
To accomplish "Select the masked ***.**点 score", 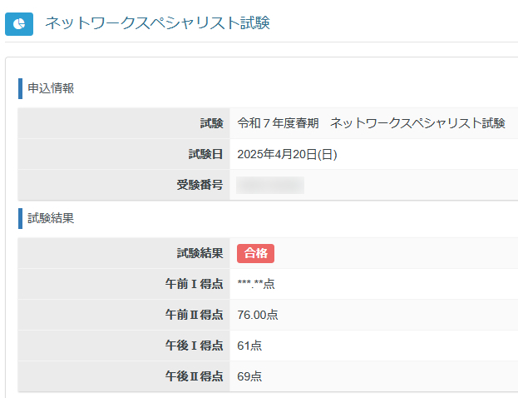I will tap(256, 284).
